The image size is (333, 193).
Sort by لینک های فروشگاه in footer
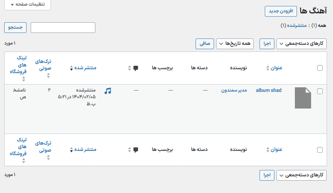pos(18,150)
